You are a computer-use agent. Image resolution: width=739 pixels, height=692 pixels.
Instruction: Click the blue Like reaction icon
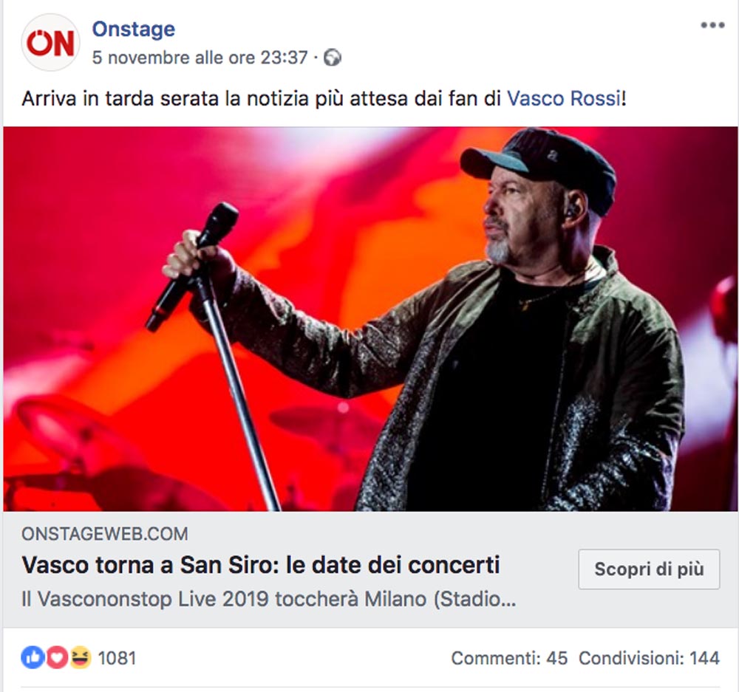click(x=33, y=657)
